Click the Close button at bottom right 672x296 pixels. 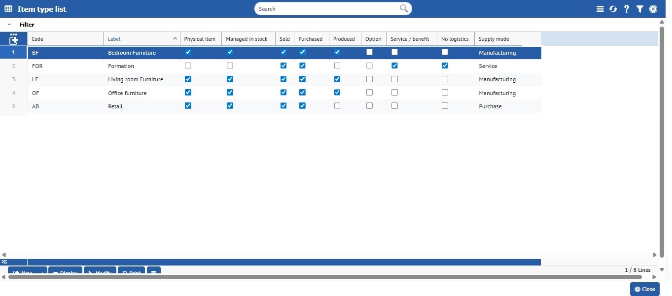click(644, 289)
